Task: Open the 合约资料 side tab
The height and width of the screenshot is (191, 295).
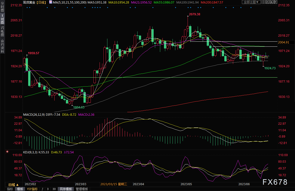Action: pyautogui.click(x=2, y=46)
